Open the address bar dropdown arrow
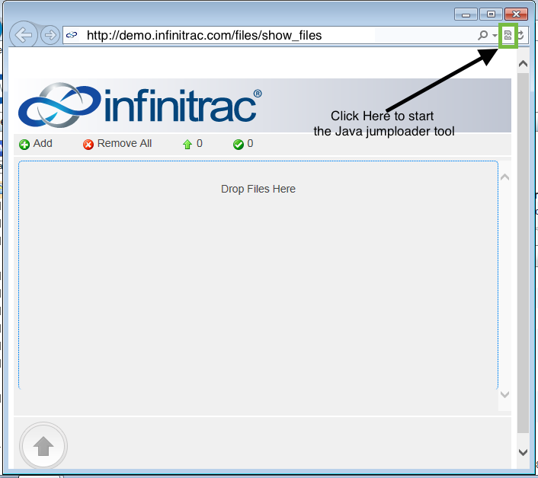The image size is (538, 478). [495, 35]
